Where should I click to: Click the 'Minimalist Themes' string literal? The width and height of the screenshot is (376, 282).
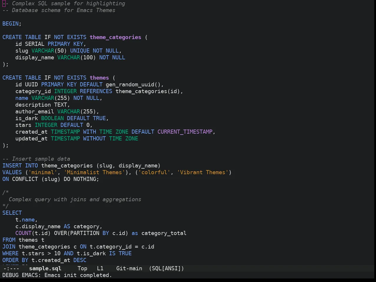click(94, 172)
